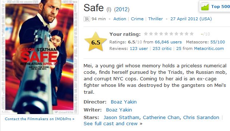Screen dimensions: 230x131
Task: Read the 253 critic reviews
Action: 162,48
